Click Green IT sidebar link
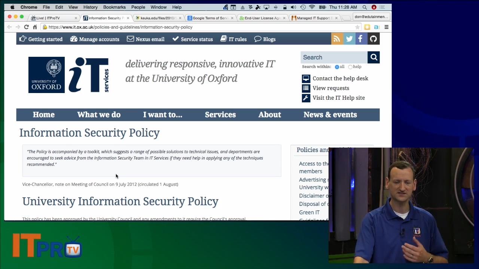Viewport: 479px width, 269px height. (309, 212)
